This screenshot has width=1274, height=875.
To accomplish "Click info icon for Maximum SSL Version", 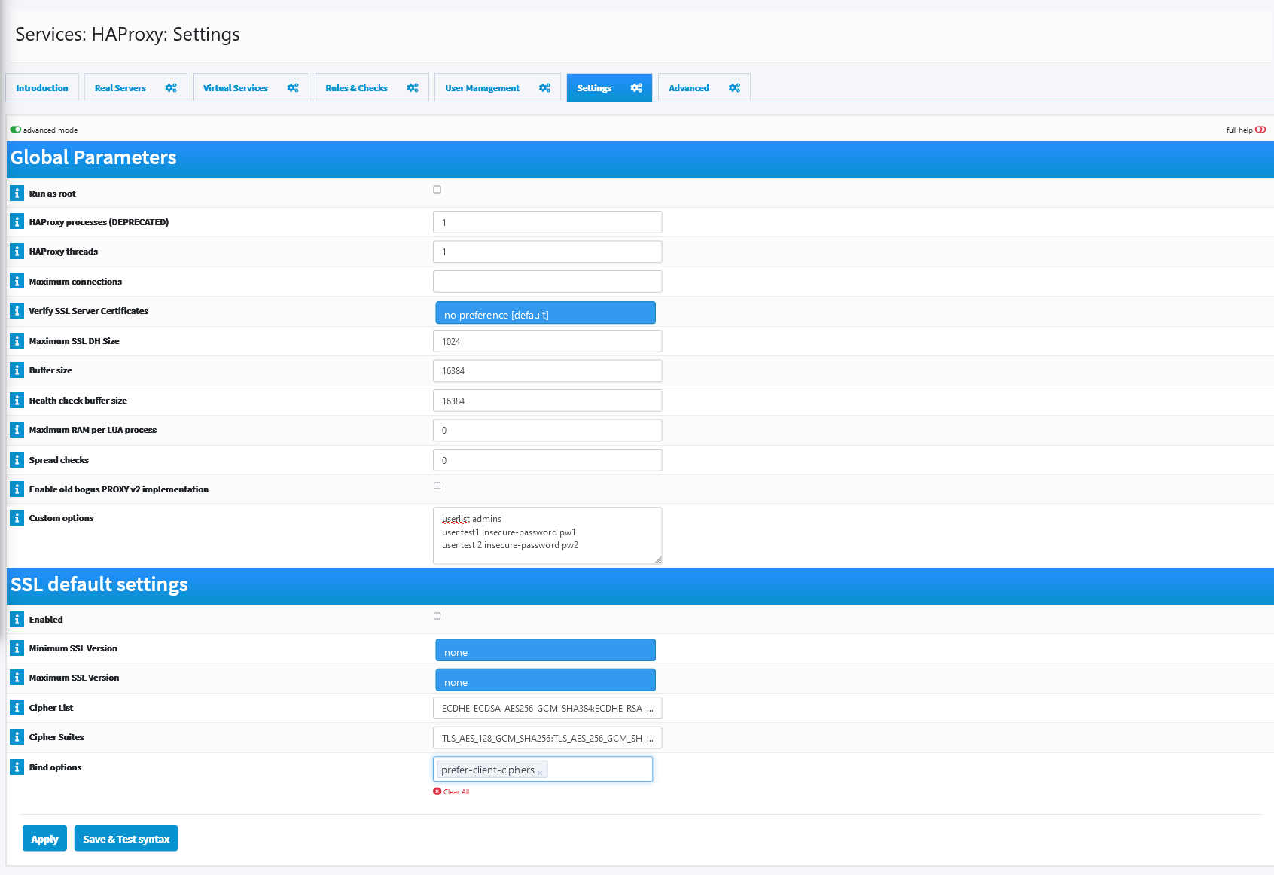I will (17, 678).
